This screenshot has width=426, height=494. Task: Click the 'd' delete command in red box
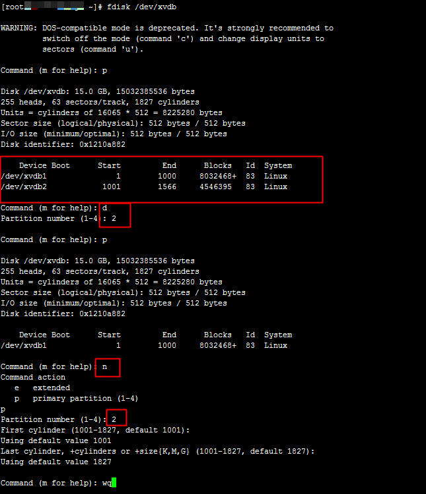click(104, 208)
